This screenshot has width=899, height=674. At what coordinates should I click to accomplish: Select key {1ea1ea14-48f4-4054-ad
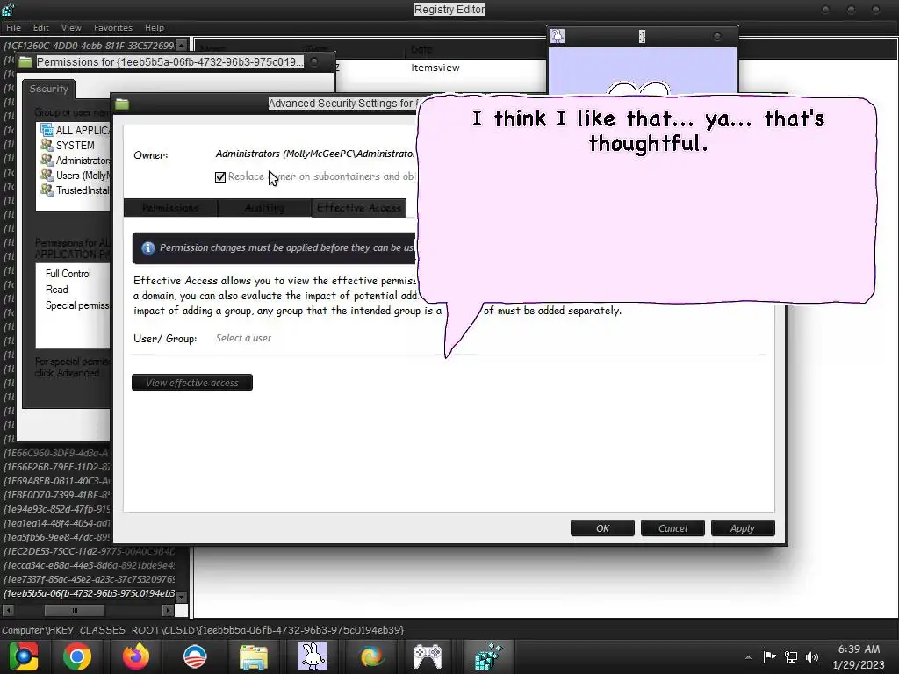pyautogui.click(x=57, y=523)
